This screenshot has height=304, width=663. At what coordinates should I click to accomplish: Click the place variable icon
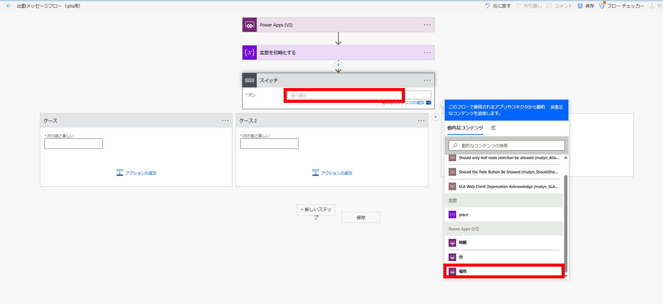[452, 215]
